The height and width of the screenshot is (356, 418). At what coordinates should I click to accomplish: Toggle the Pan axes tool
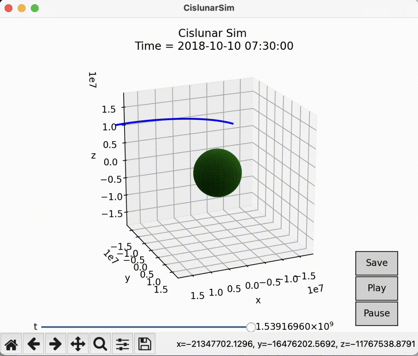[x=78, y=344]
